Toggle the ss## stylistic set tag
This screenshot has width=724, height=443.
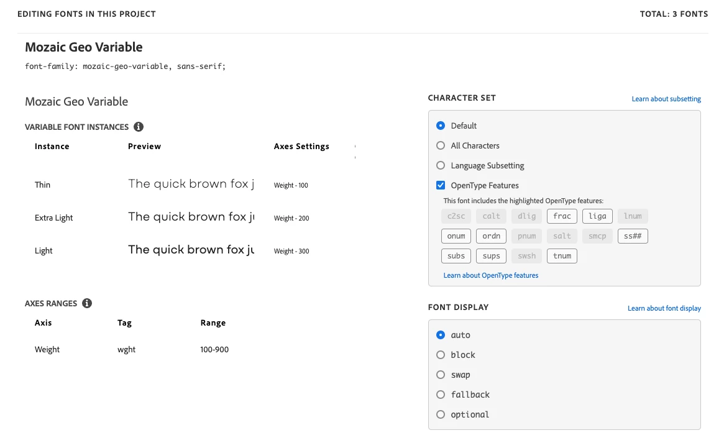point(633,236)
